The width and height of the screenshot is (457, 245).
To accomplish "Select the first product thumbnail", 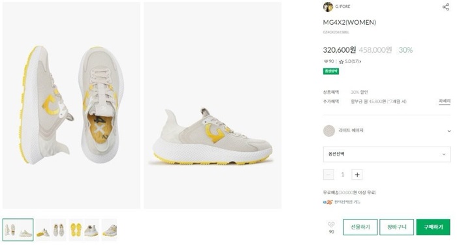I will pyautogui.click(x=18, y=230).
